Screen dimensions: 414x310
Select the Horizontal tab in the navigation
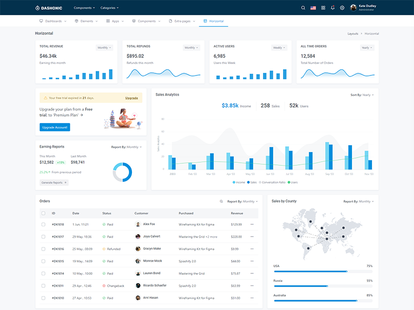pyautogui.click(x=214, y=21)
